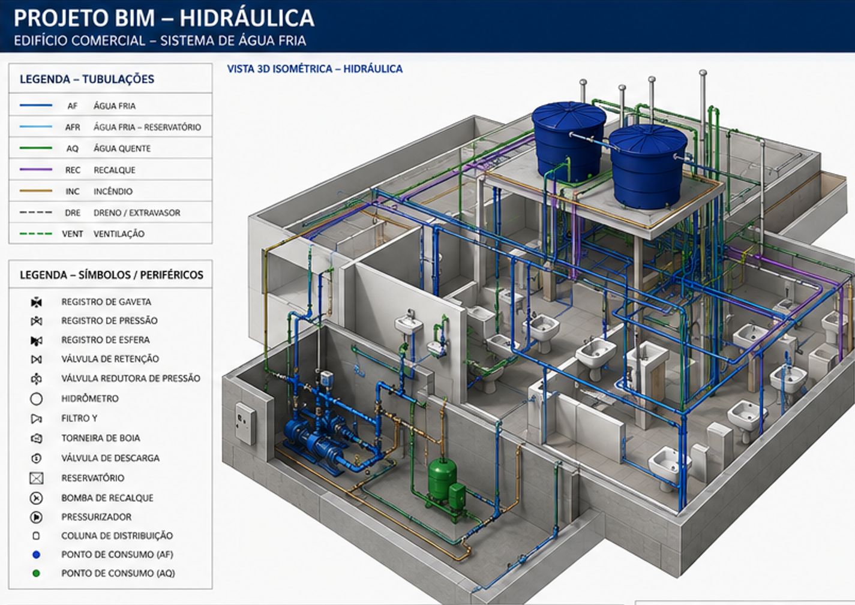Click the blue Ponto de Consumo (AF) dot
The image size is (855, 605).
tap(36, 555)
